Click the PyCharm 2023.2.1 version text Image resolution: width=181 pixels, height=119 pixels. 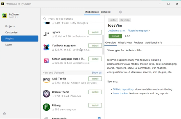(x=13, y=17)
